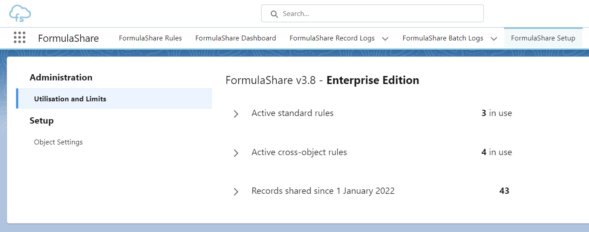The image size is (589, 232).
Task: Click the 43 records shared count
Action: coord(504,191)
